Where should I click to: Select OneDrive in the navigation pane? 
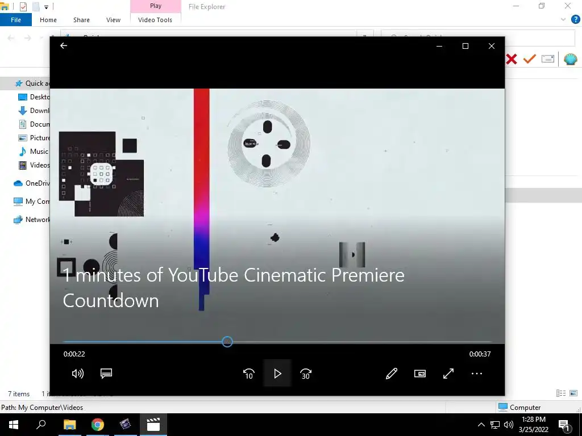pyautogui.click(x=32, y=183)
